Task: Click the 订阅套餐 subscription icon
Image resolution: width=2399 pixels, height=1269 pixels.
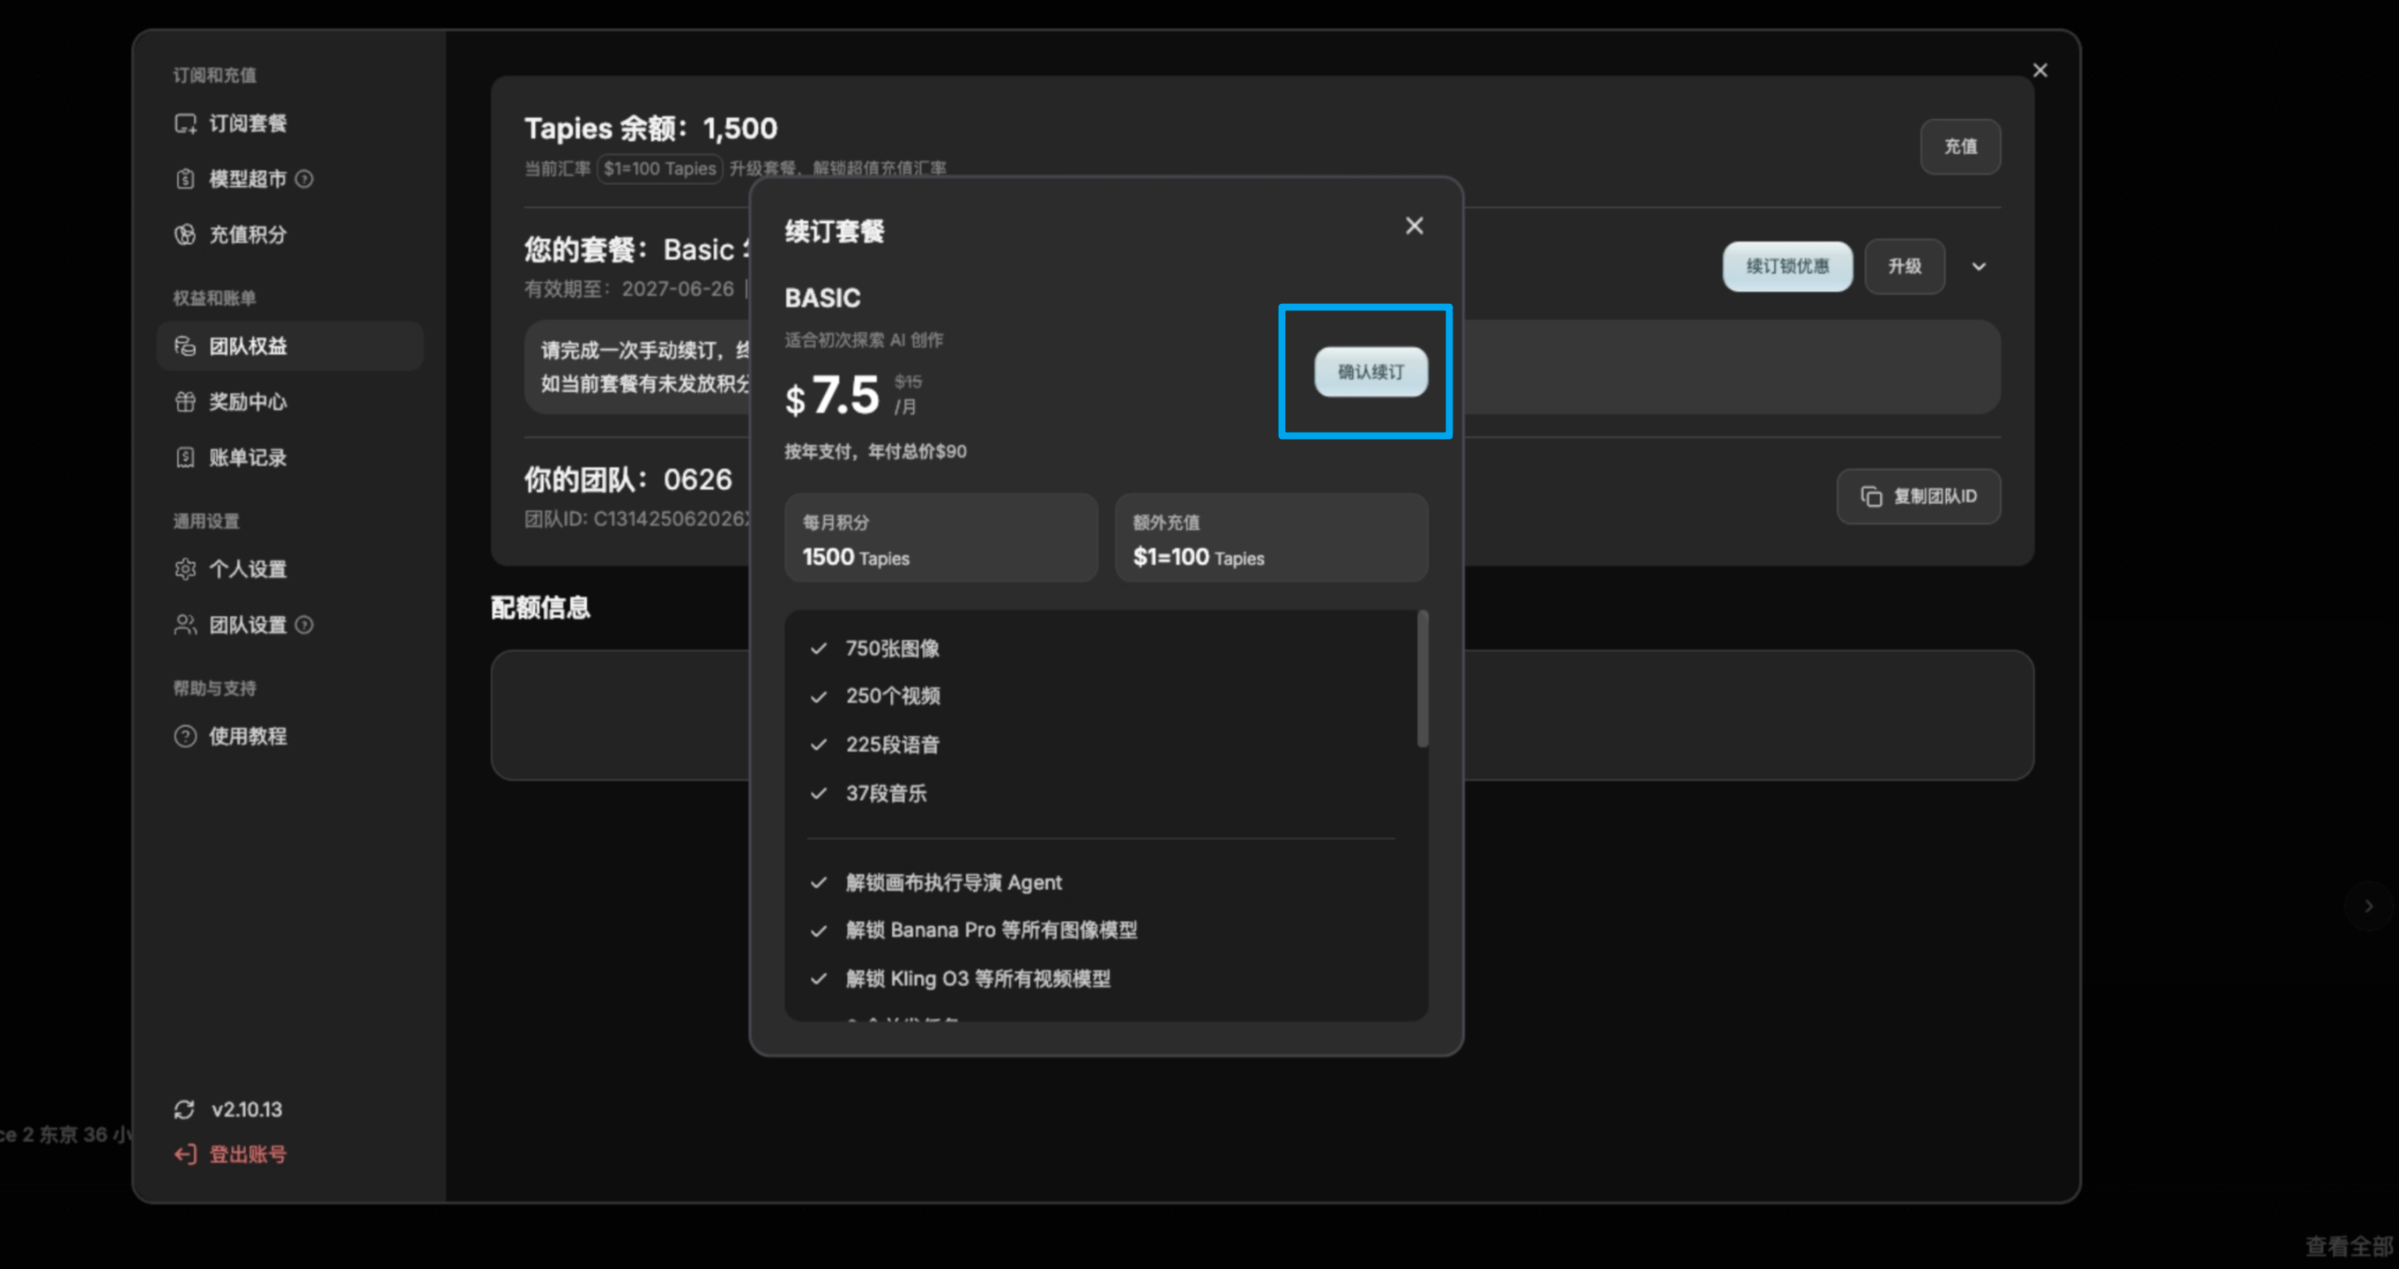Action: 185,122
